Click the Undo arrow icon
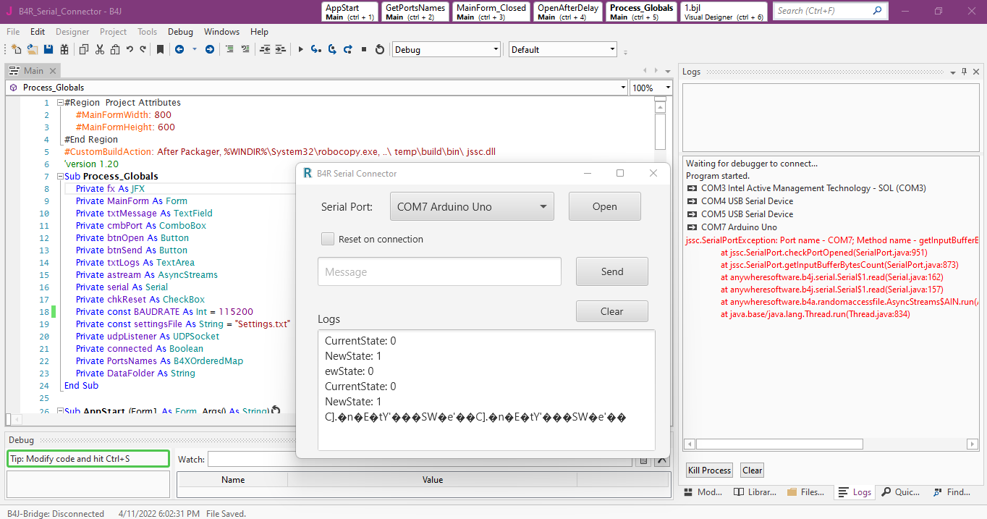987x519 pixels. (130, 49)
